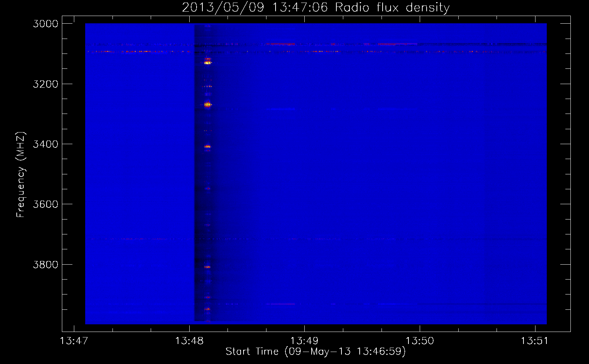Click the 13:48 time axis label
The width and height of the screenshot is (589, 364).
click(189, 341)
